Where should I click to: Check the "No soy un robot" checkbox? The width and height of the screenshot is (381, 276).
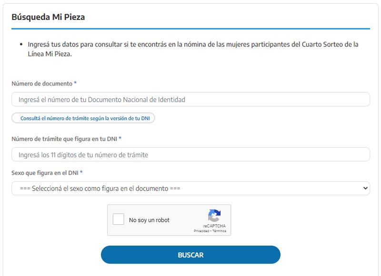tap(118, 220)
